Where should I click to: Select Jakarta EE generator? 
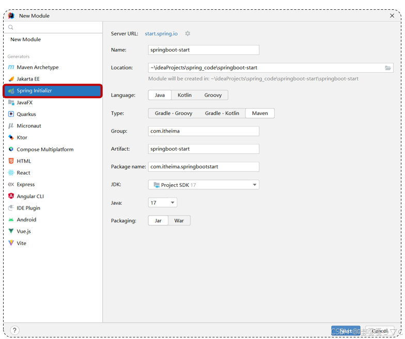(x=28, y=79)
